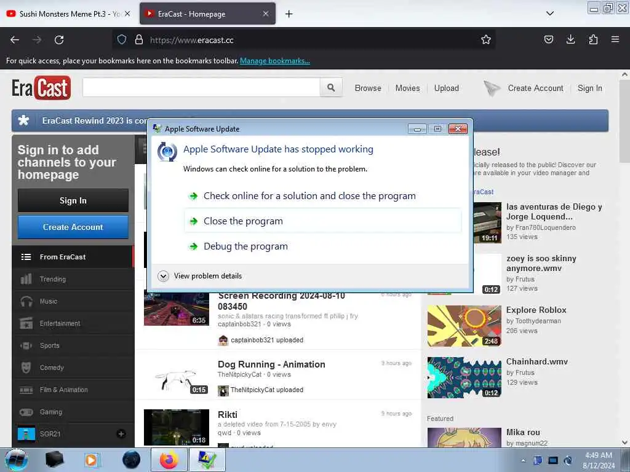Close the Sushi Monsters Meme tab
Viewport: 630px width, 472px height.
pos(127,14)
